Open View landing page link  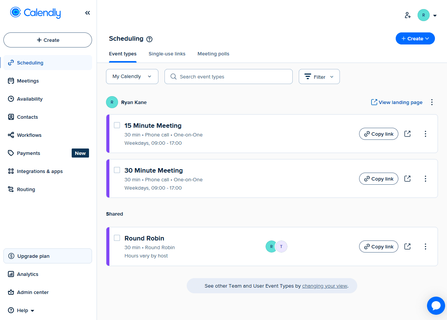tap(396, 102)
